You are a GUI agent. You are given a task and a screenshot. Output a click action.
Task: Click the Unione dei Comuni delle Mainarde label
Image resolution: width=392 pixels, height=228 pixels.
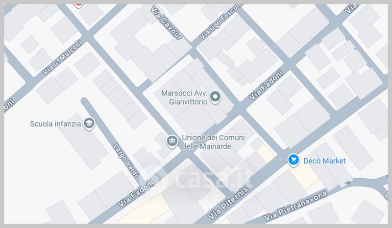[x=213, y=142]
